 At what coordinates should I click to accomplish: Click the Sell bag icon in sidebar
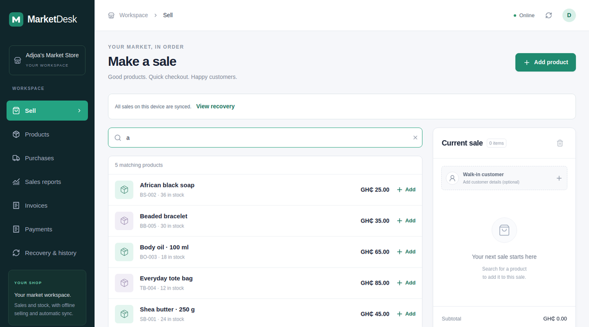(x=16, y=110)
